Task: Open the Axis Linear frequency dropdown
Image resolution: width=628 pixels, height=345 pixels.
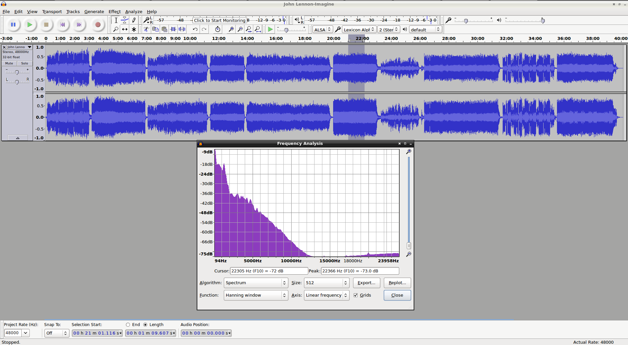Action: pyautogui.click(x=327, y=295)
